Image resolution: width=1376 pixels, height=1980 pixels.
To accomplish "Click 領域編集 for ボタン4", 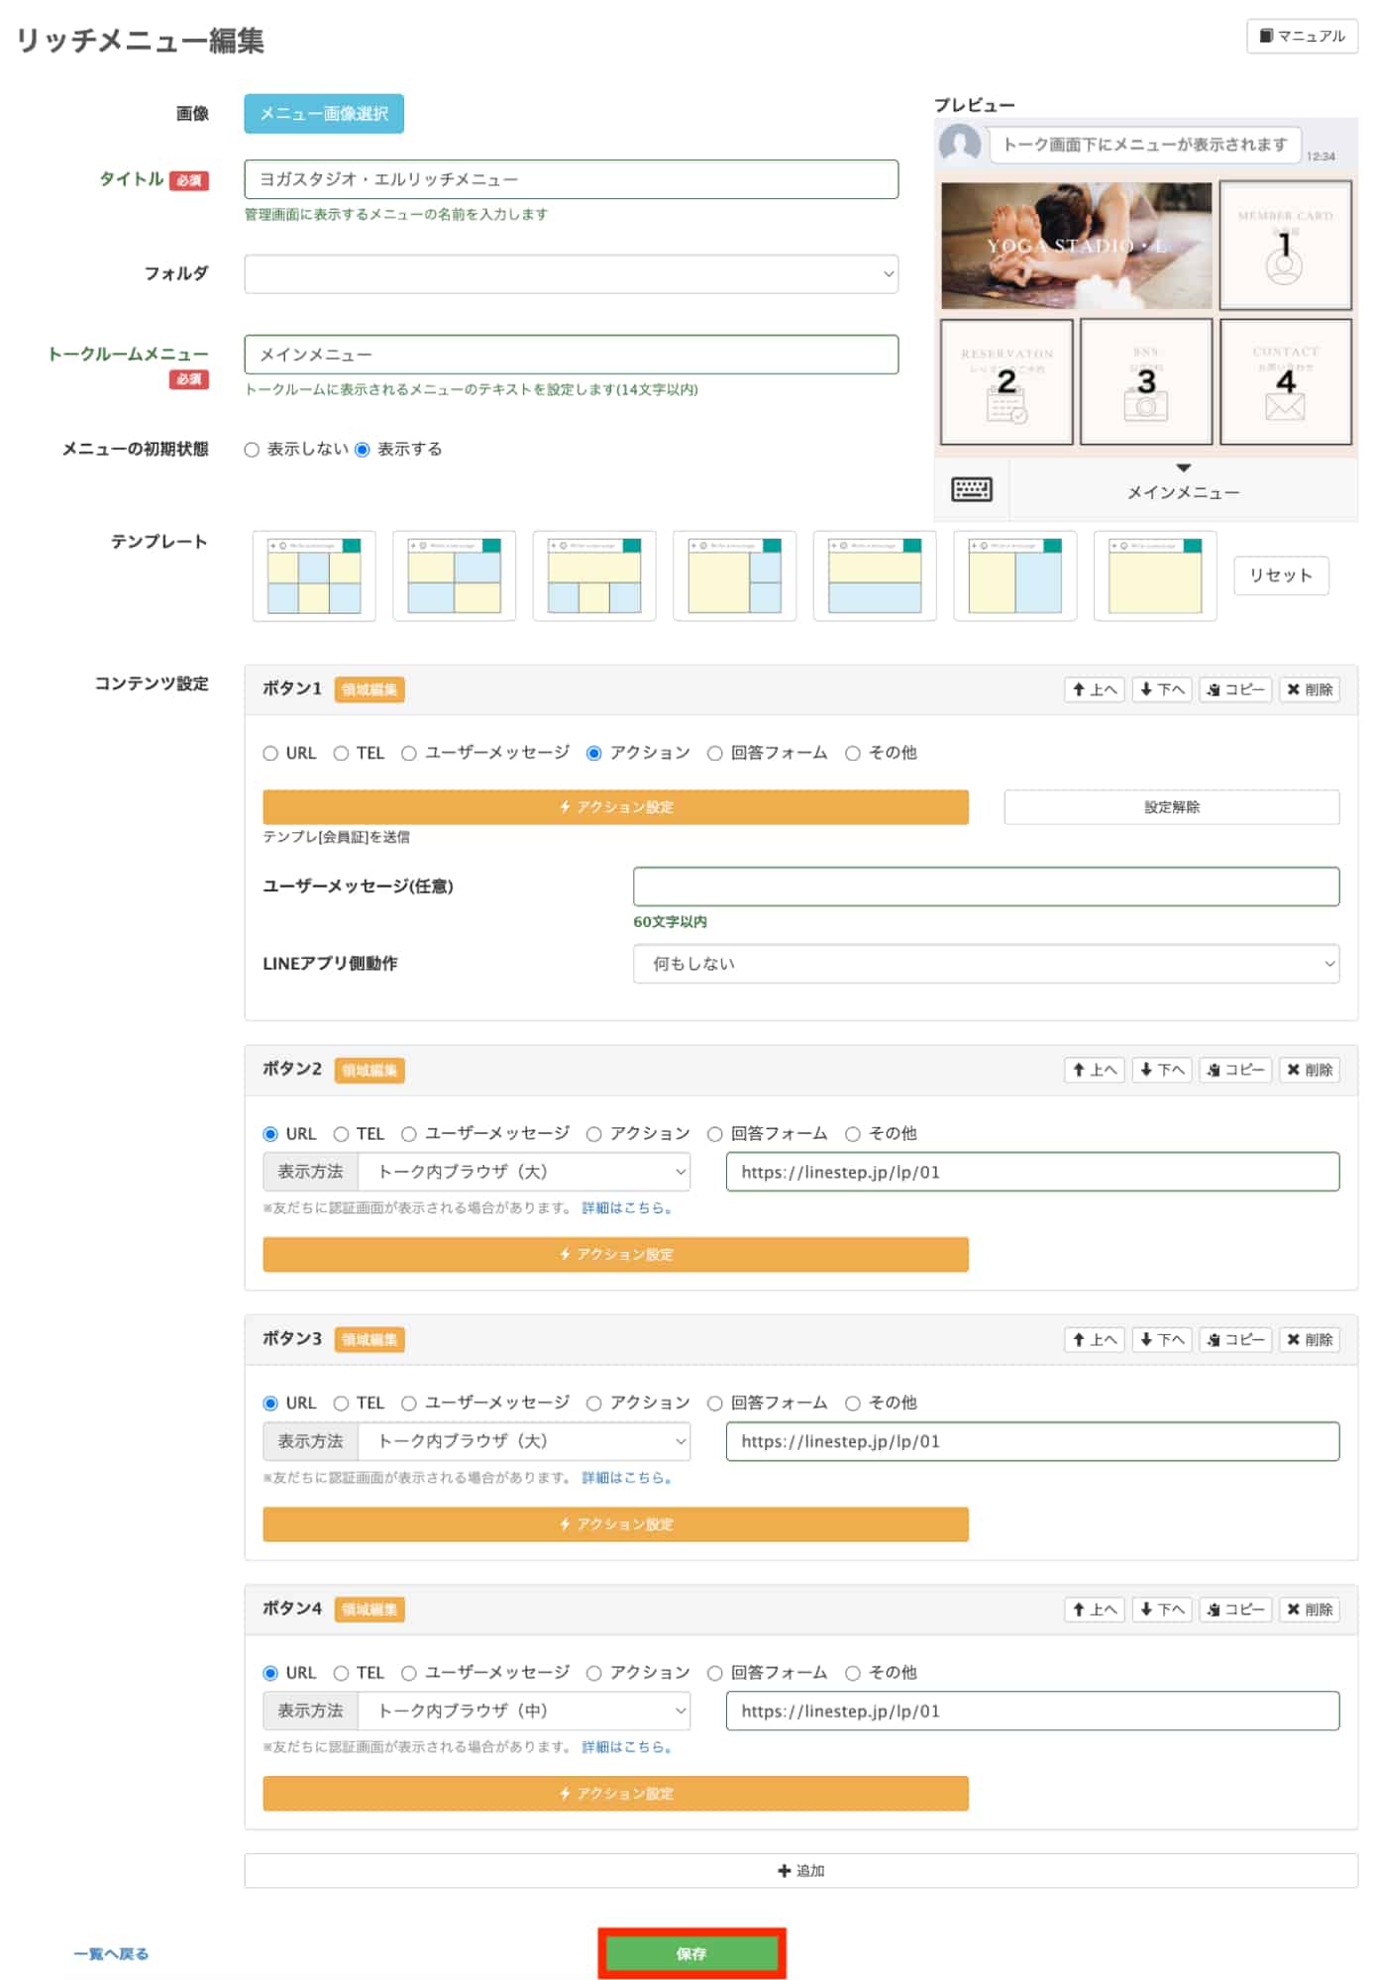I will pyautogui.click(x=369, y=1610).
